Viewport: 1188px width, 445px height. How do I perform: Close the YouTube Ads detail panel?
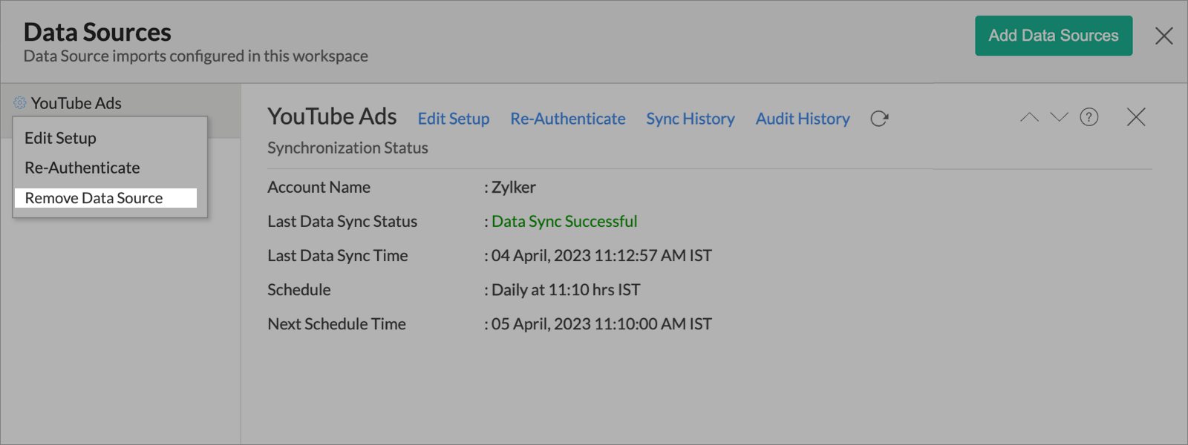point(1136,117)
